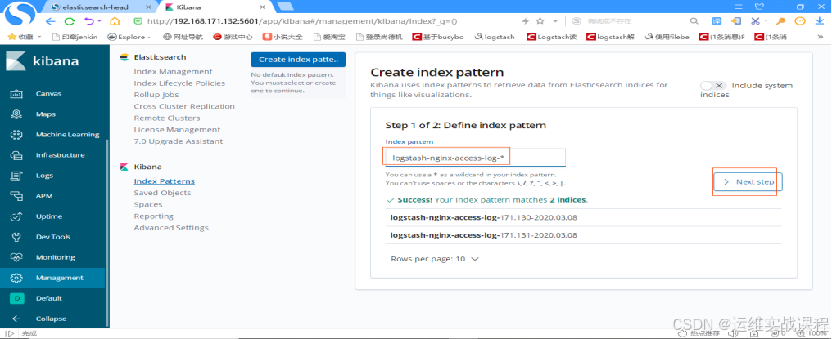Open Index Lifecycle Policies
The height and width of the screenshot is (339, 832).
(x=179, y=83)
